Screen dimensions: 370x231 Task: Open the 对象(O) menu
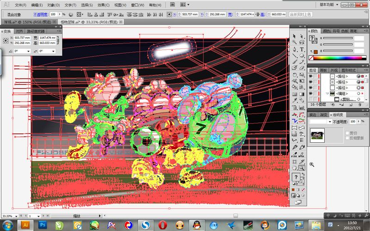[54, 5]
